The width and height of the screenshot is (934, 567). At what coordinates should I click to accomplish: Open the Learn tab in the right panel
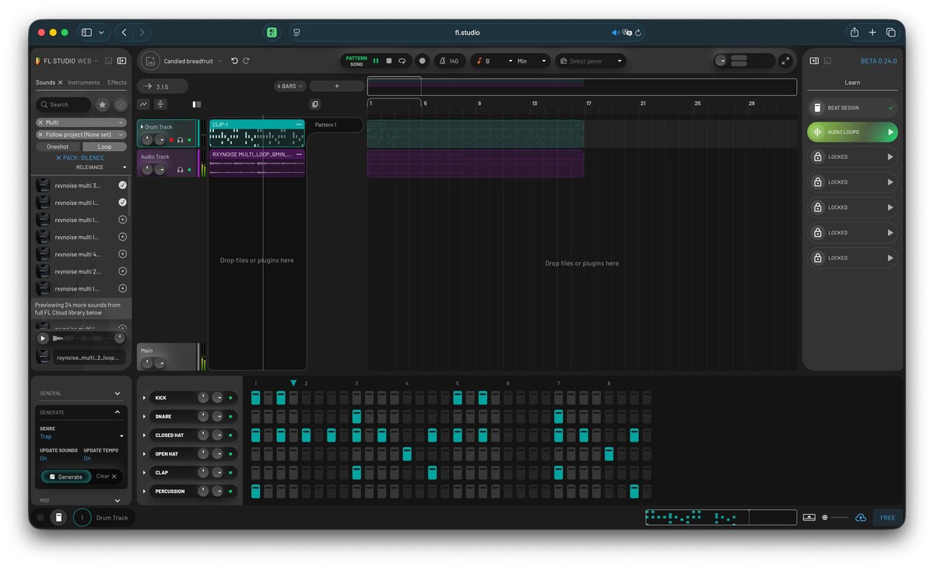tap(852, 83)
